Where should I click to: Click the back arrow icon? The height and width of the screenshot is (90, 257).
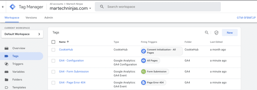3,7
